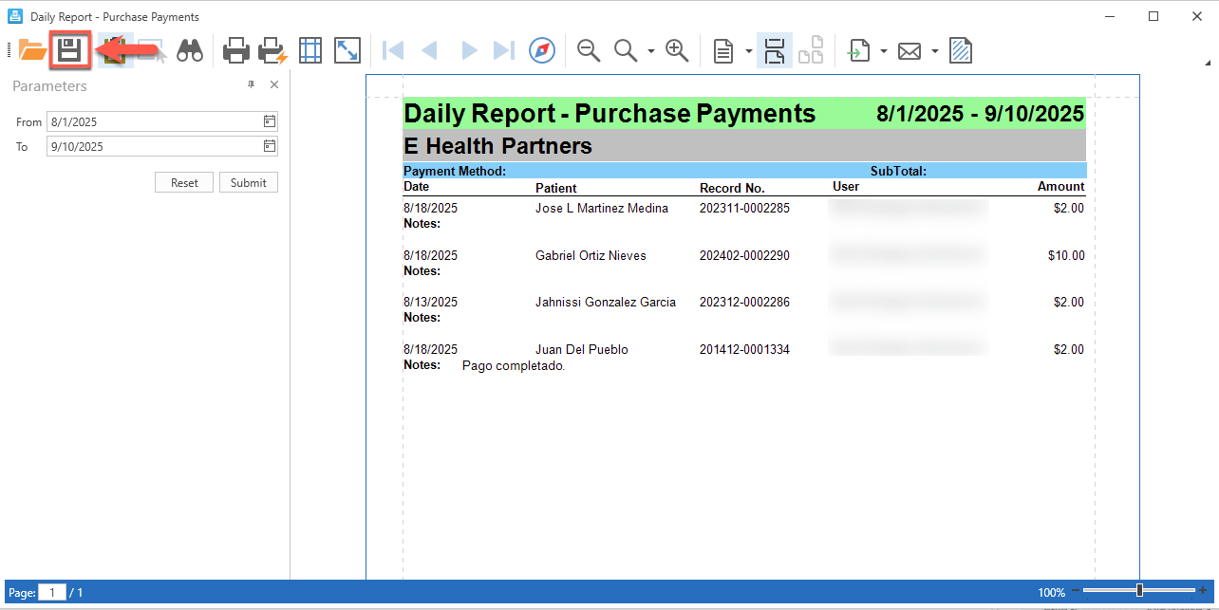Click the 'Record No.' column header
Viewport: 1219px width, 610px height.
tap(732, 188)
